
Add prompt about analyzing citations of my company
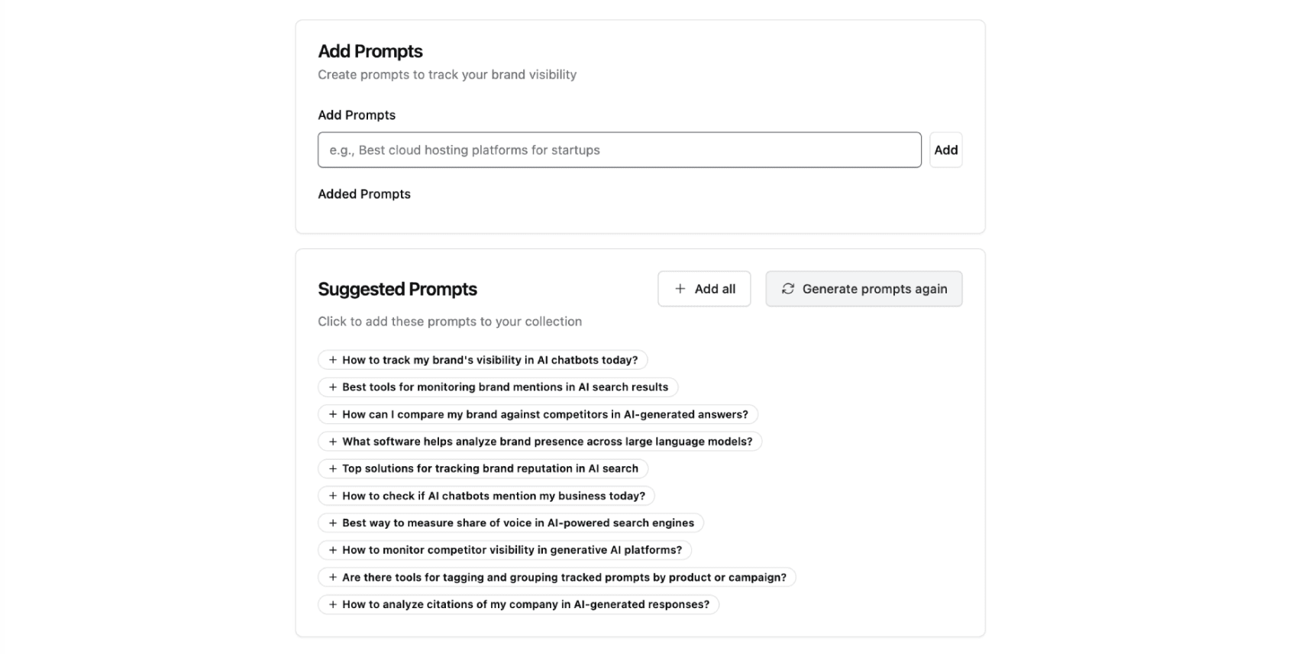(x=519, y=604)
